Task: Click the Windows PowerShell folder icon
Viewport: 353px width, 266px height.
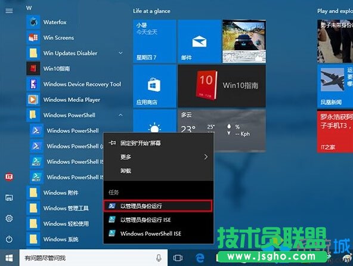Action: (33, 115)
